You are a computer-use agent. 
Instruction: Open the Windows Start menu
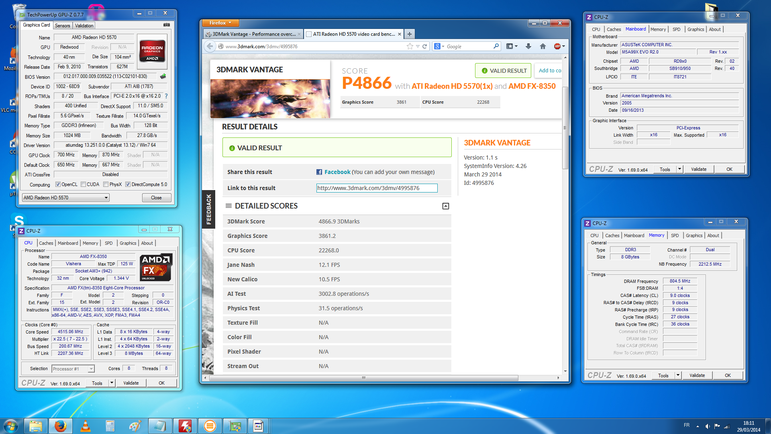(x=10, y=426)
